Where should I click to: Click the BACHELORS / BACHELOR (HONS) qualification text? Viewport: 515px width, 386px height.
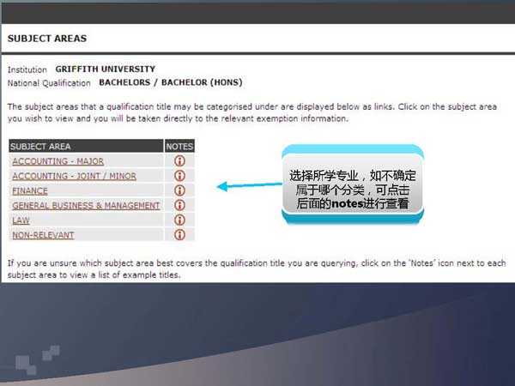click(171, 82)
